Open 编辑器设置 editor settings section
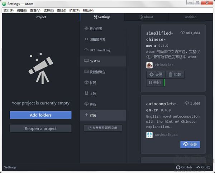Viewport: 215px width, 173px height. click(x=103, y=39)
